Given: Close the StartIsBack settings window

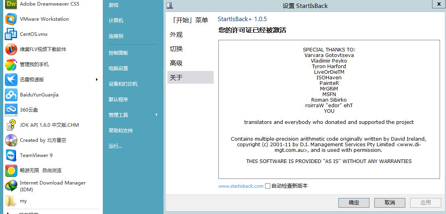Looking at the screenshot, I should tap(439, 4).
